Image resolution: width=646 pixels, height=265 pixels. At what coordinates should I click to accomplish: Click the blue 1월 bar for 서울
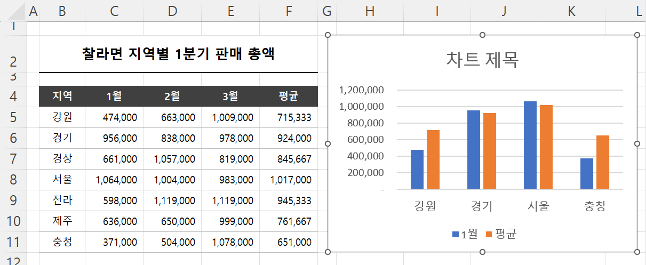[x=530, y=145]
